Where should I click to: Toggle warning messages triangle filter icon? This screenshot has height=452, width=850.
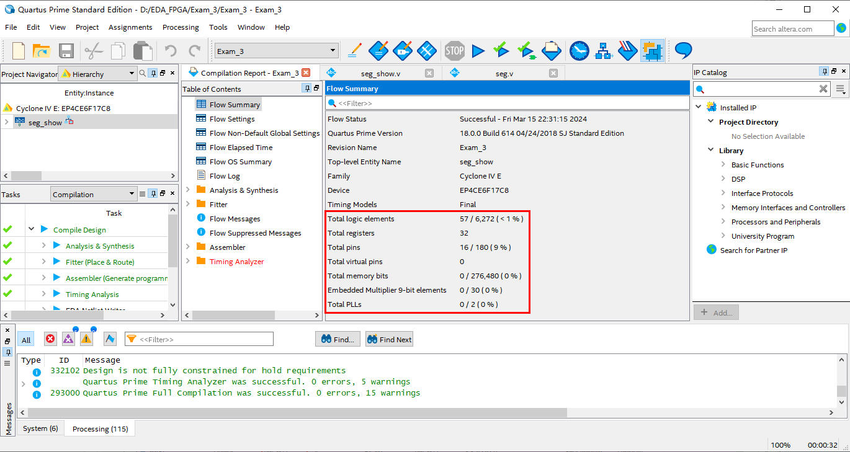pos(86,339)
